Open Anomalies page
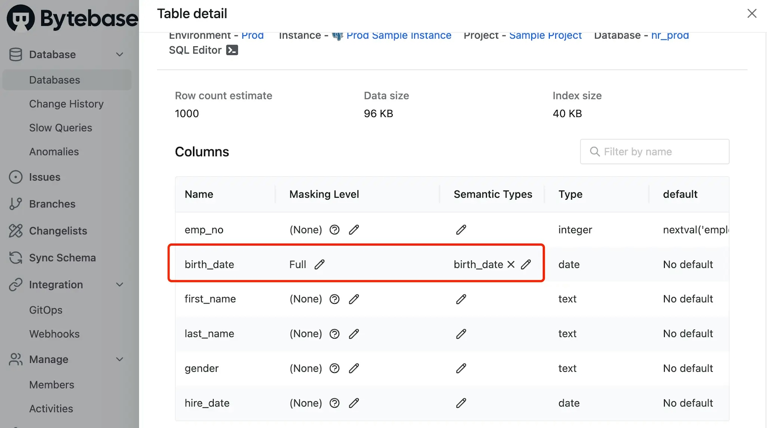 [54, 152]
